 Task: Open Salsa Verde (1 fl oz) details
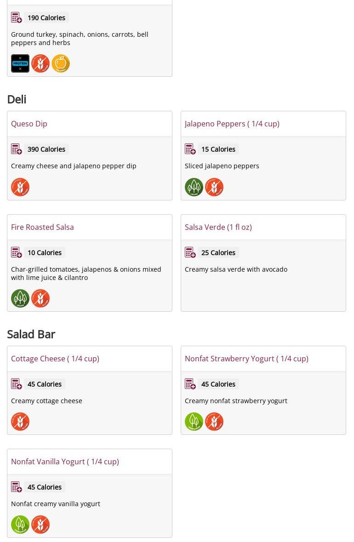(218, 227)
